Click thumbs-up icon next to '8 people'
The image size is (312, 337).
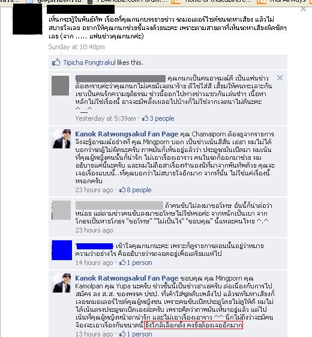click(x=122, y=190)
